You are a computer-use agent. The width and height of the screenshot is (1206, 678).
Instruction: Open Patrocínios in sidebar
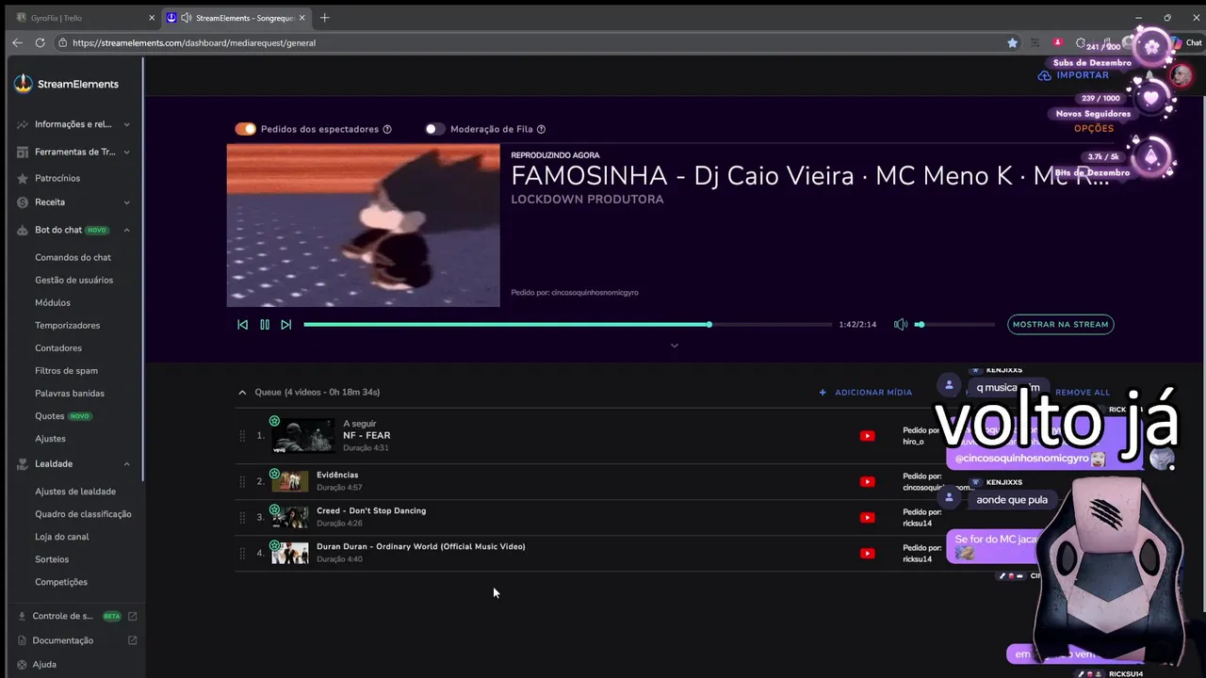(57, 178)
